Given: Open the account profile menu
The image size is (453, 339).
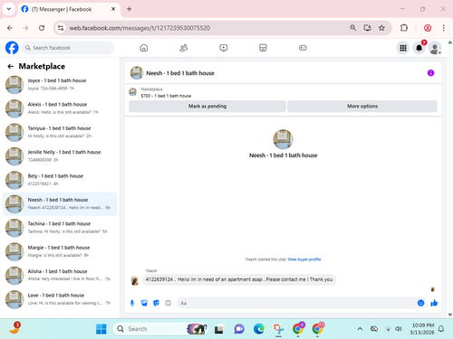Looking at the screenshot, I should 435,48.
